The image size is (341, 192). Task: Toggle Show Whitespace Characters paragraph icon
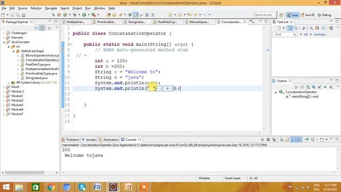[x=153, y=15]
